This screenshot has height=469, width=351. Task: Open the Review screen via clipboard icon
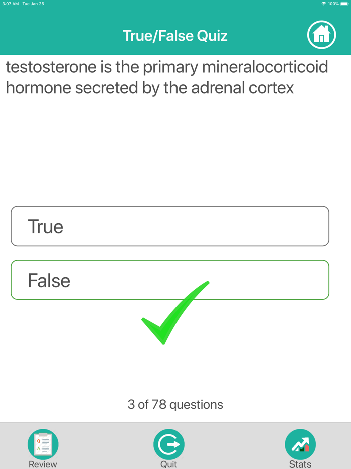coord(43,444)
